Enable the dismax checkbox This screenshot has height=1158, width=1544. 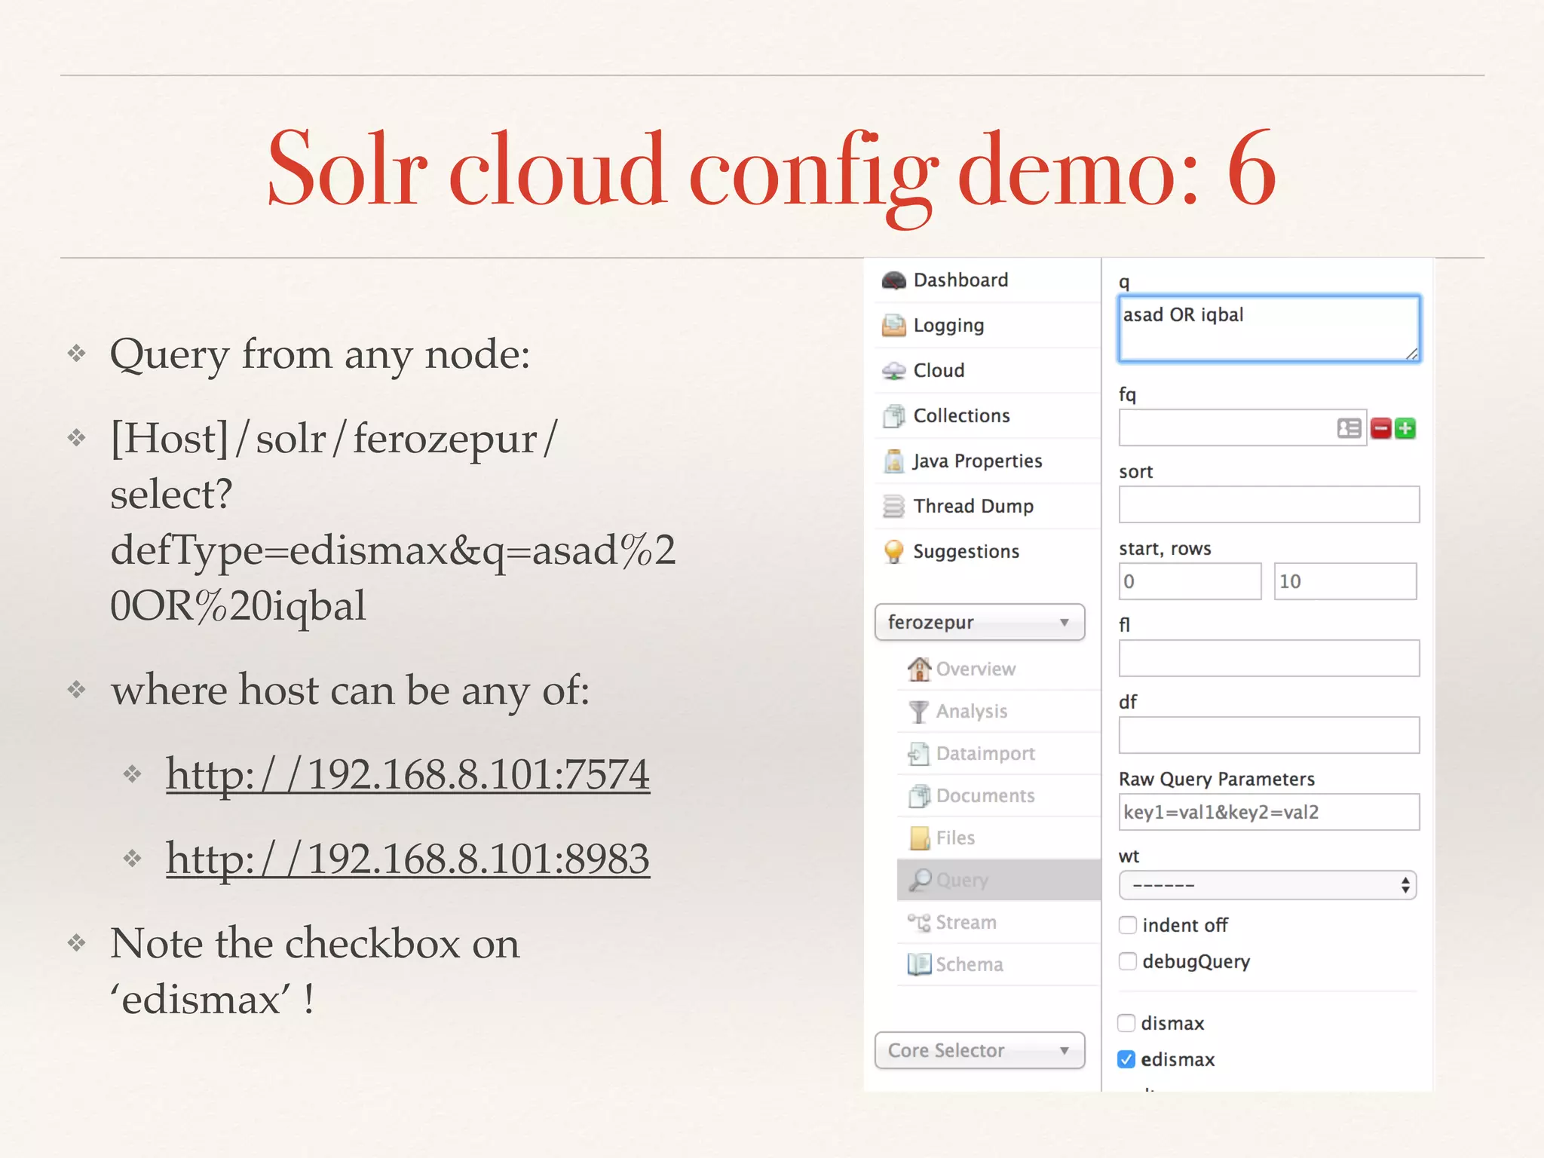1126,1023
